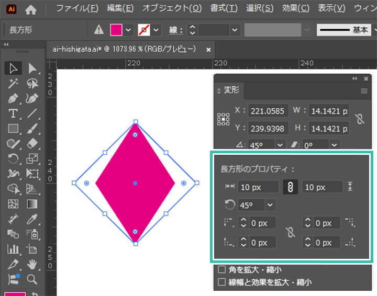Image resolution: width=377 pixels, height=296 pixels.
Task: Choose the Rectangle tool in toolbar
Action: 13,128
